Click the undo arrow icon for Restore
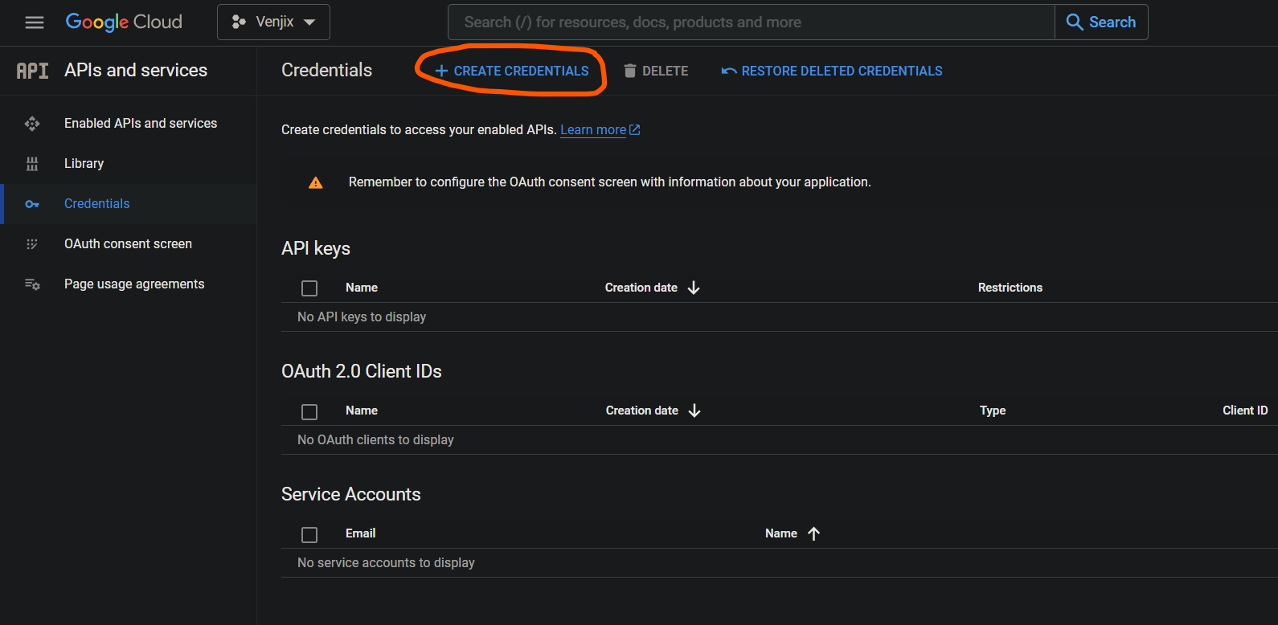 (x=729, y=71)
